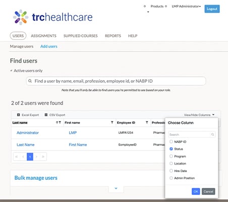Click filter icon on Last name column
228x202 pixels.
pyautogui.click(x=60, y=123)
